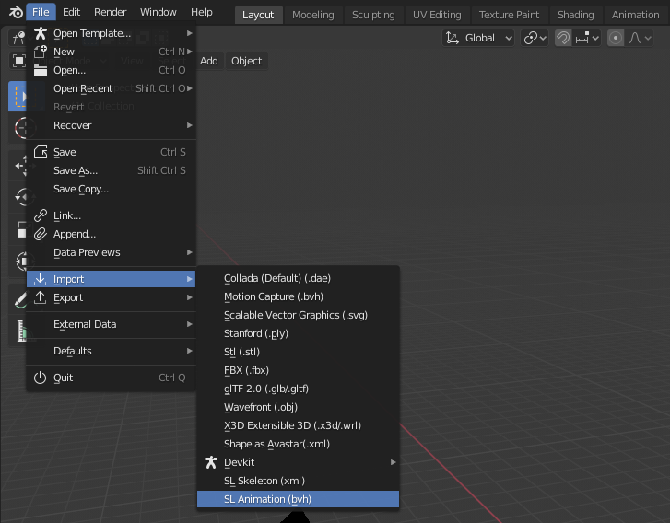Toggle proportional editing

[x=616, y=38]
